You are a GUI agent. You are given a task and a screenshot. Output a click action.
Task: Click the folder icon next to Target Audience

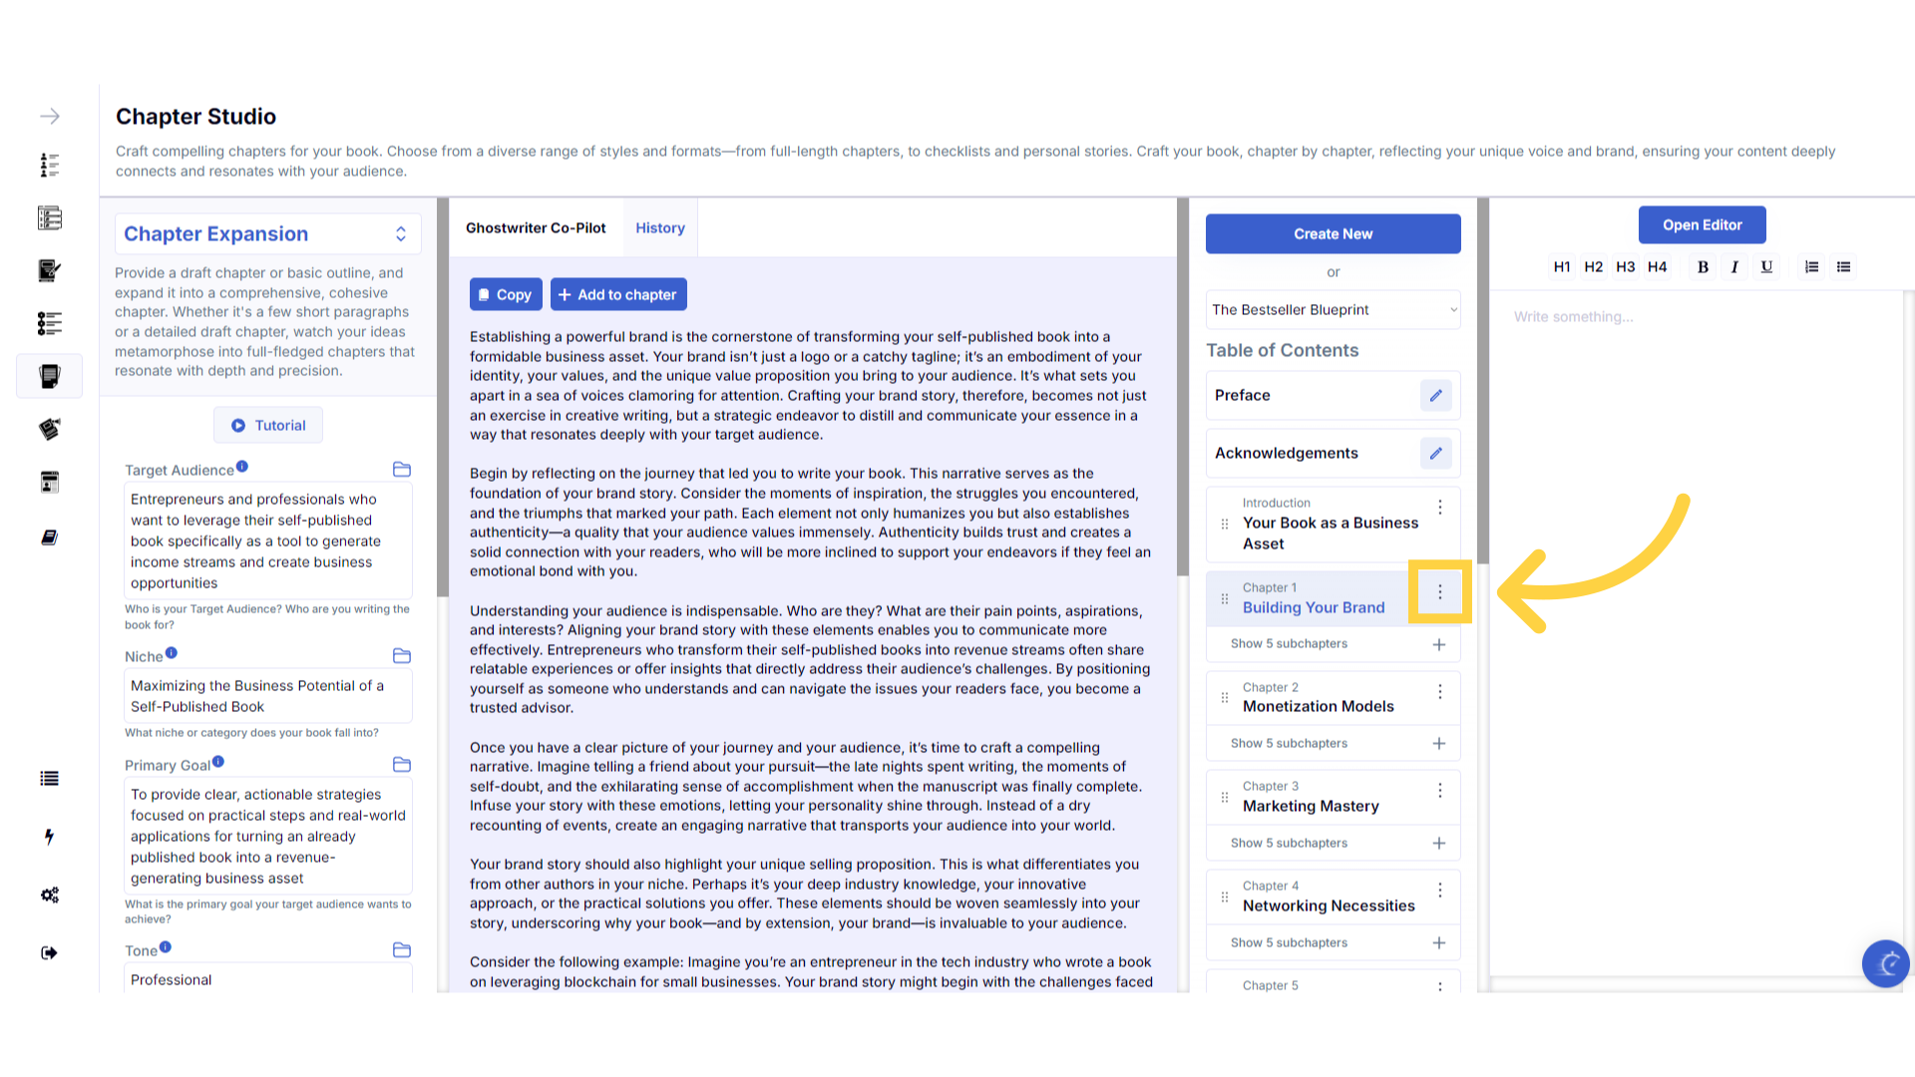(x=402, y=470)
